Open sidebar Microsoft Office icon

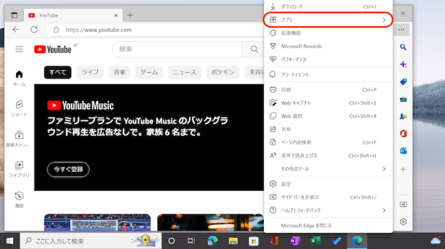403,133
